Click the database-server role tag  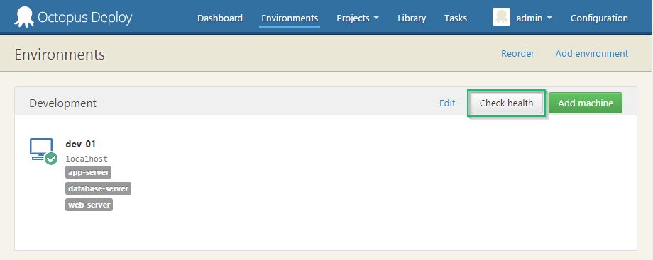tap(98, 188)
